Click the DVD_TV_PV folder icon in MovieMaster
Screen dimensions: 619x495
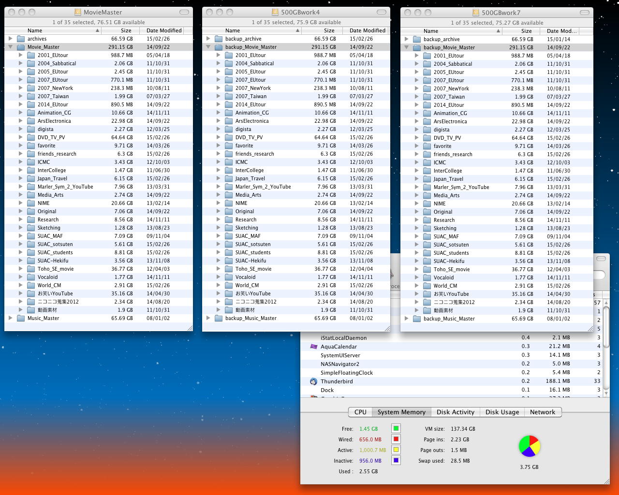pos(31,137)
